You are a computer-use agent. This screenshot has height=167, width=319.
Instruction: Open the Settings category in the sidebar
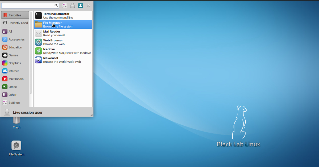tap(15, 103)
